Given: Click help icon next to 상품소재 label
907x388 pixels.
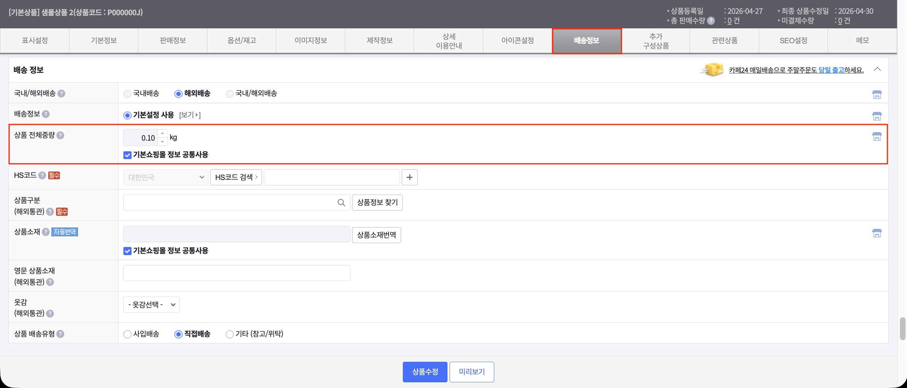Looking at the screenshot, I should pos(46,232).
